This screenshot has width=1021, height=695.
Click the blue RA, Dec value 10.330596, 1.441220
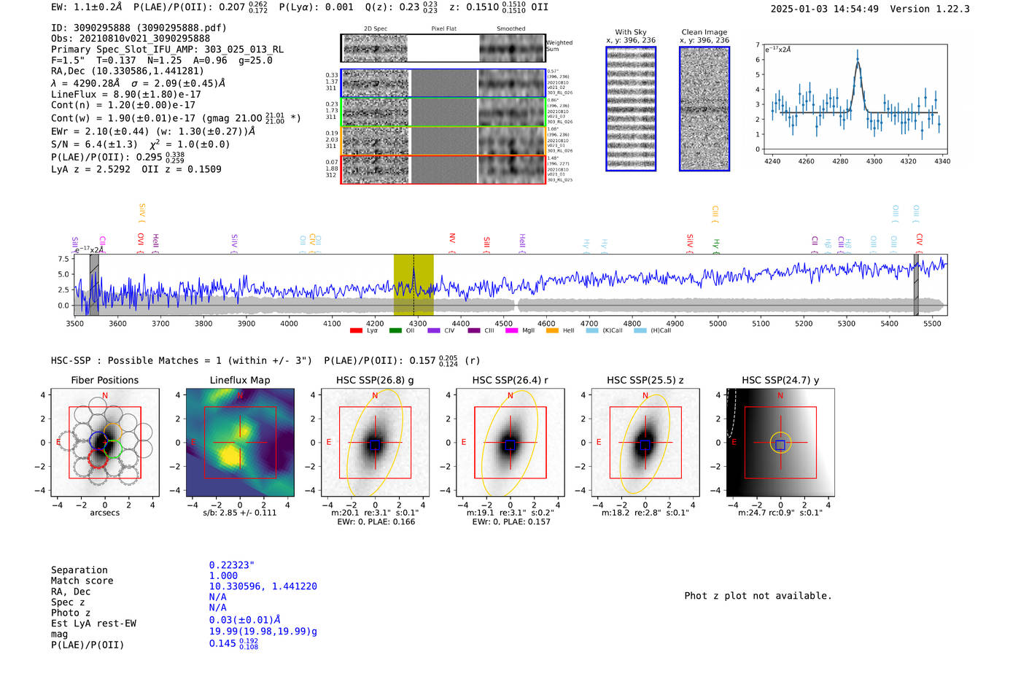[263, 586]
